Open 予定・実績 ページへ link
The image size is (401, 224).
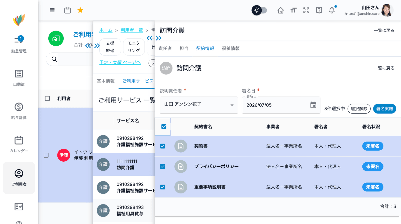120,62
